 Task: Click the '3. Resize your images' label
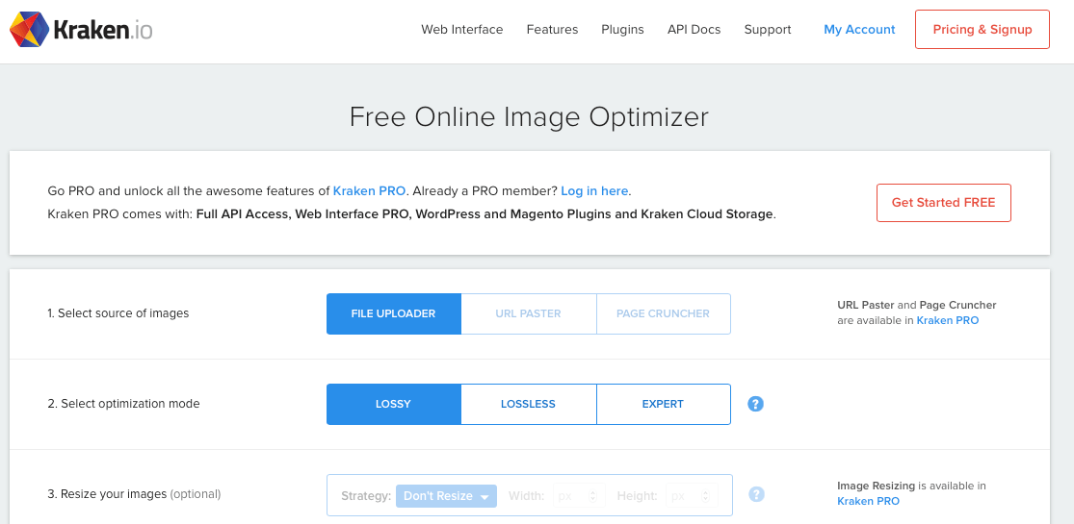[x=134, y=494]
